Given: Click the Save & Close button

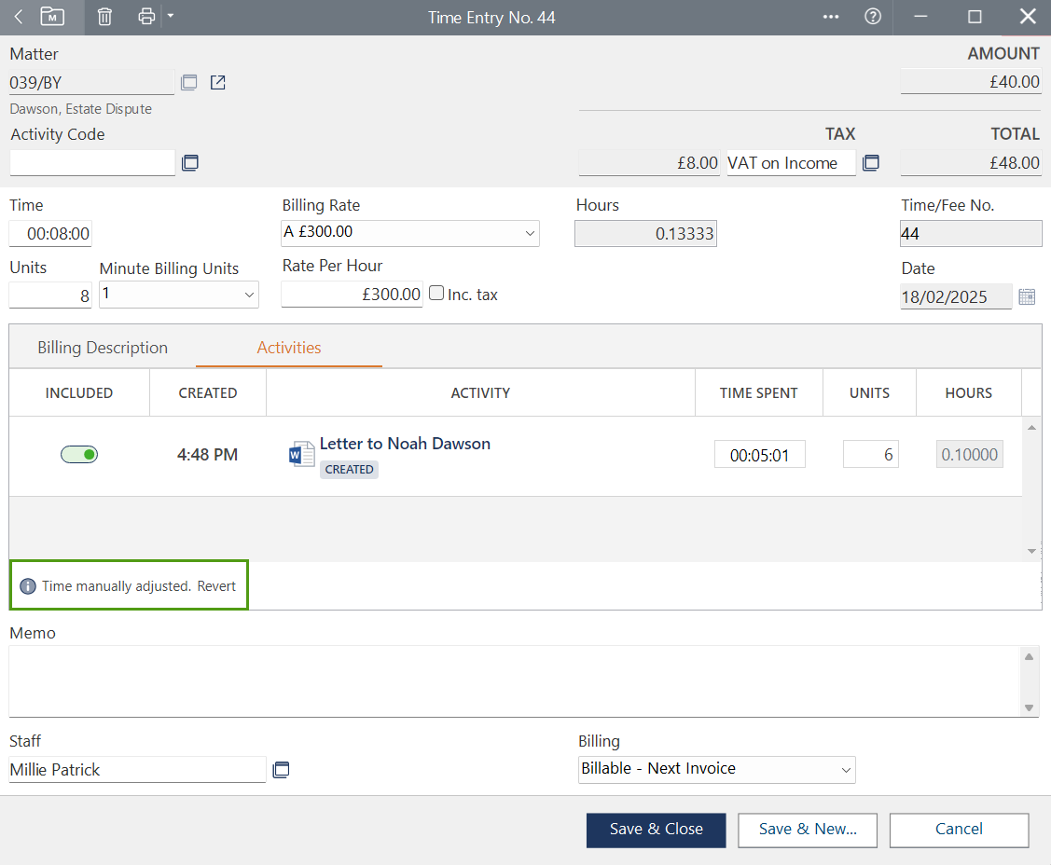Looking at the screenshot, I should [x=656, y=830].
